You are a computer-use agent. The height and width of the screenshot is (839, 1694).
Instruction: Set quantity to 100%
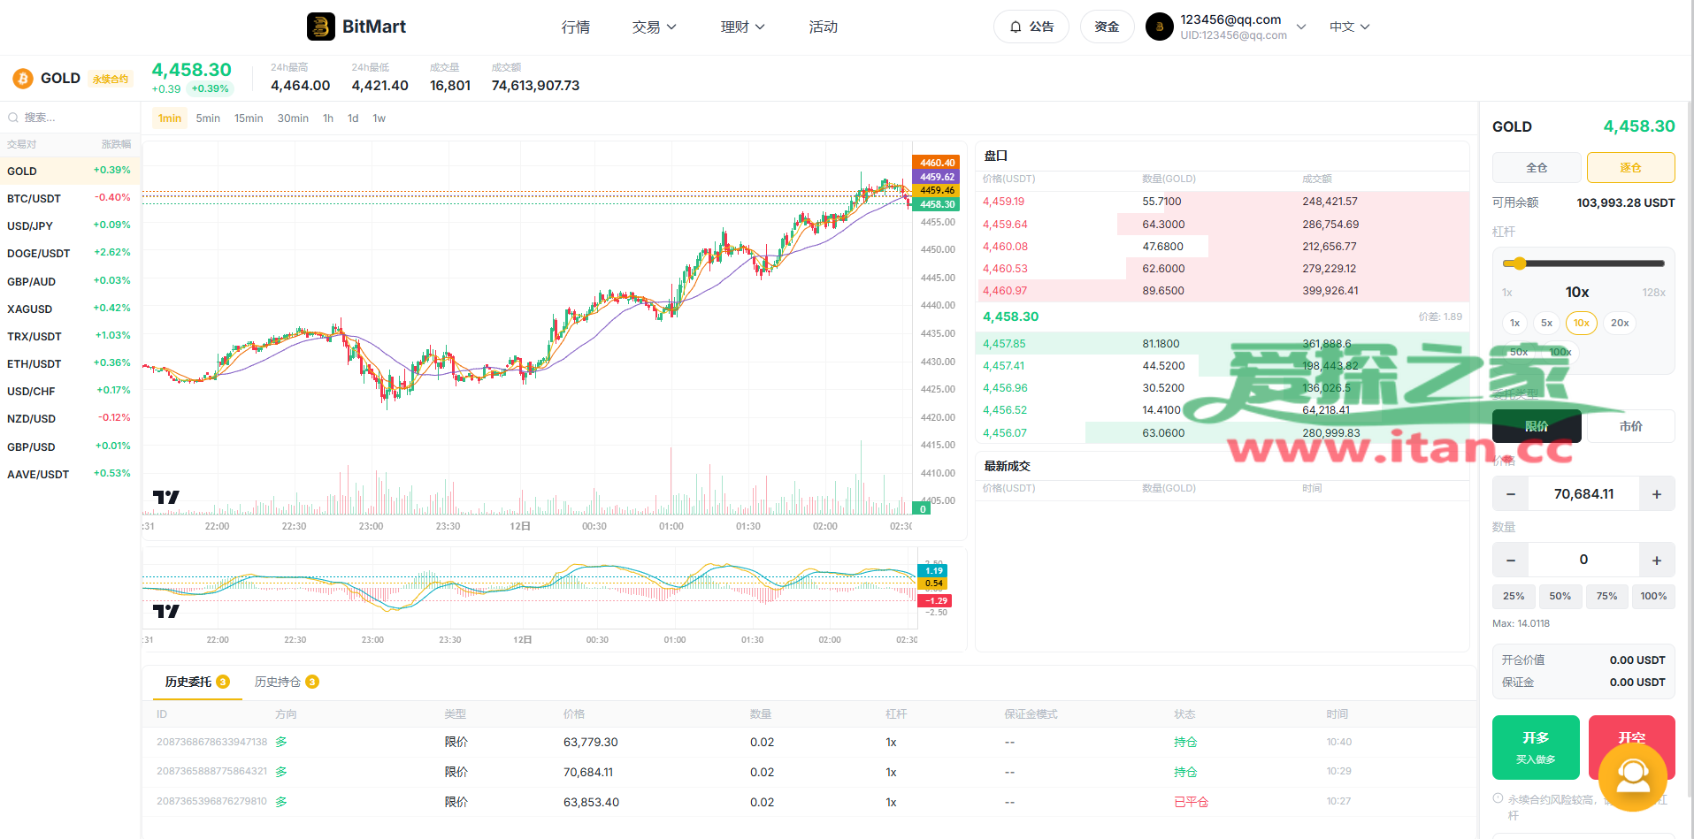(x=1653, y=597)
